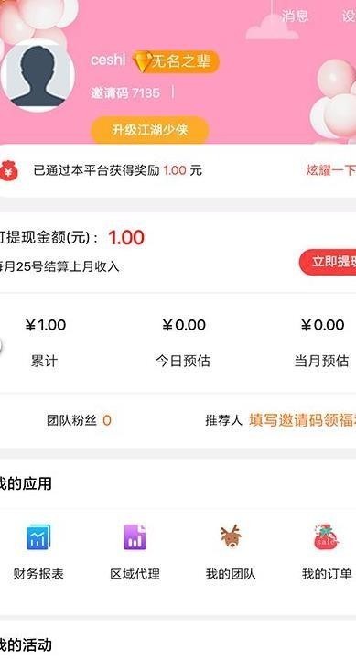Tap the 邀请码 7135 invitation code
The width and height of the screenshot is (356, 660).
click(x=125, y=93)
